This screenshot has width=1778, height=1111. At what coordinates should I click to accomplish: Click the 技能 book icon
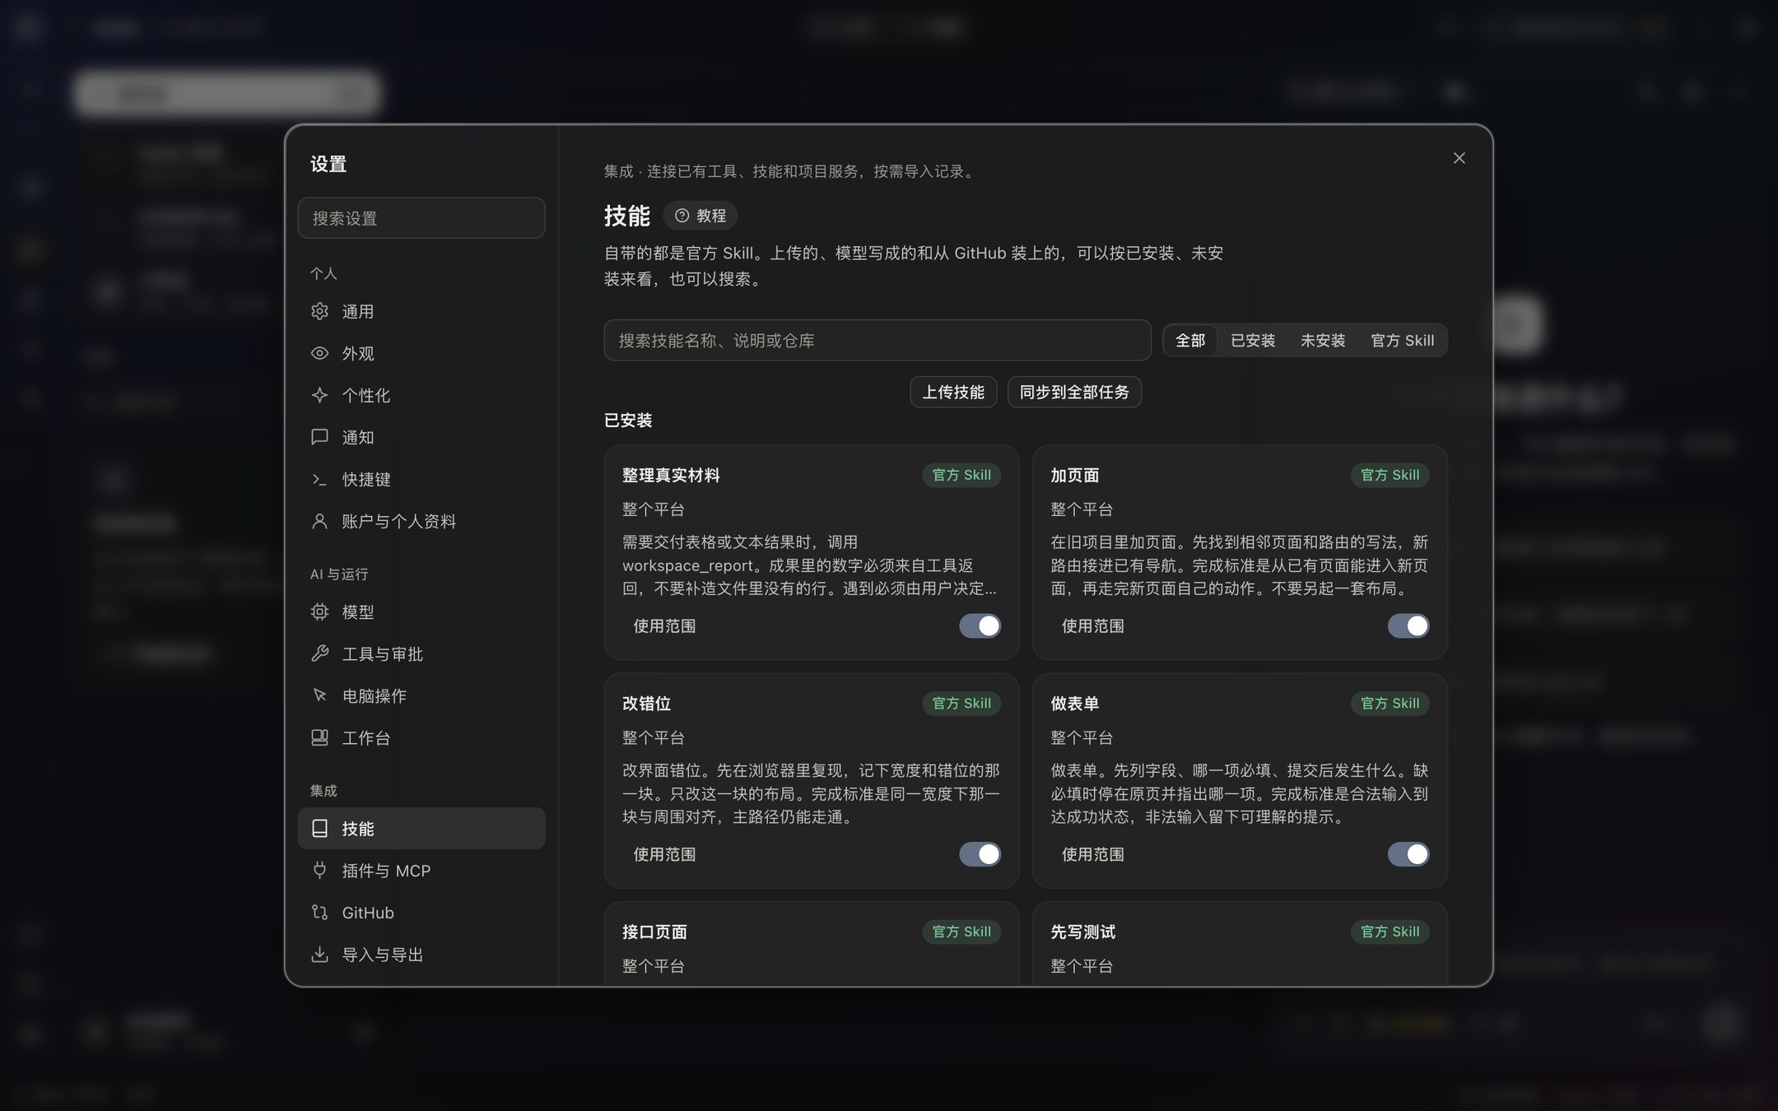[319, 828]
